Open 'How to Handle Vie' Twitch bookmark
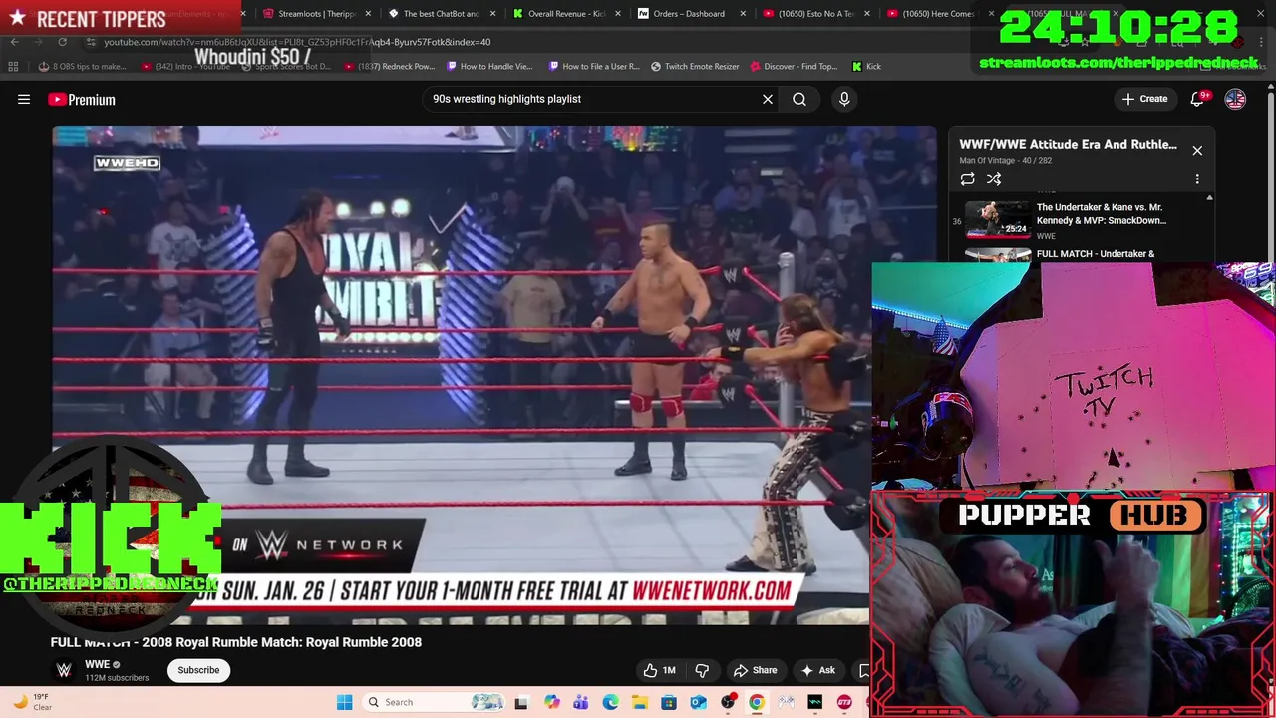The width and height of the screenshot is (1276, 718). (489, 67)
